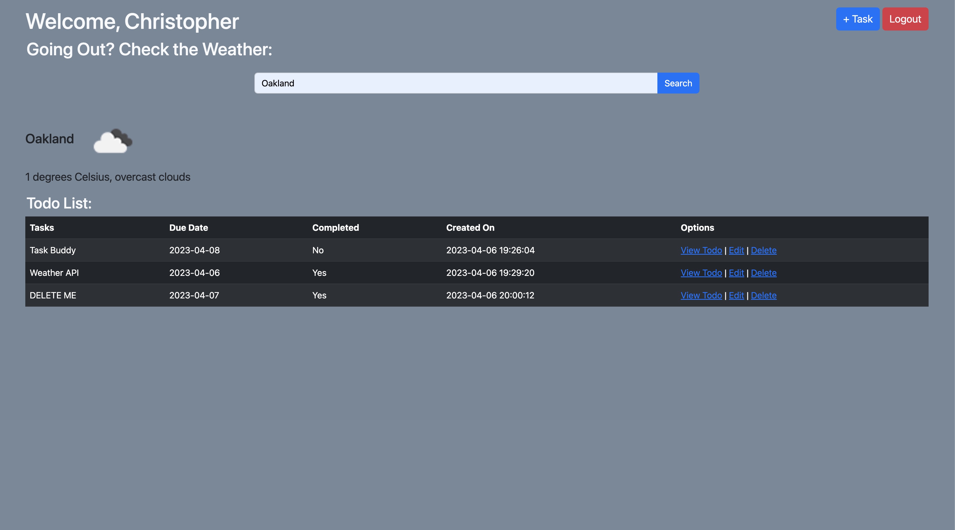Click the overcast clouds weather icon
This screenshot has width=955, height=530.
(113, 141)
